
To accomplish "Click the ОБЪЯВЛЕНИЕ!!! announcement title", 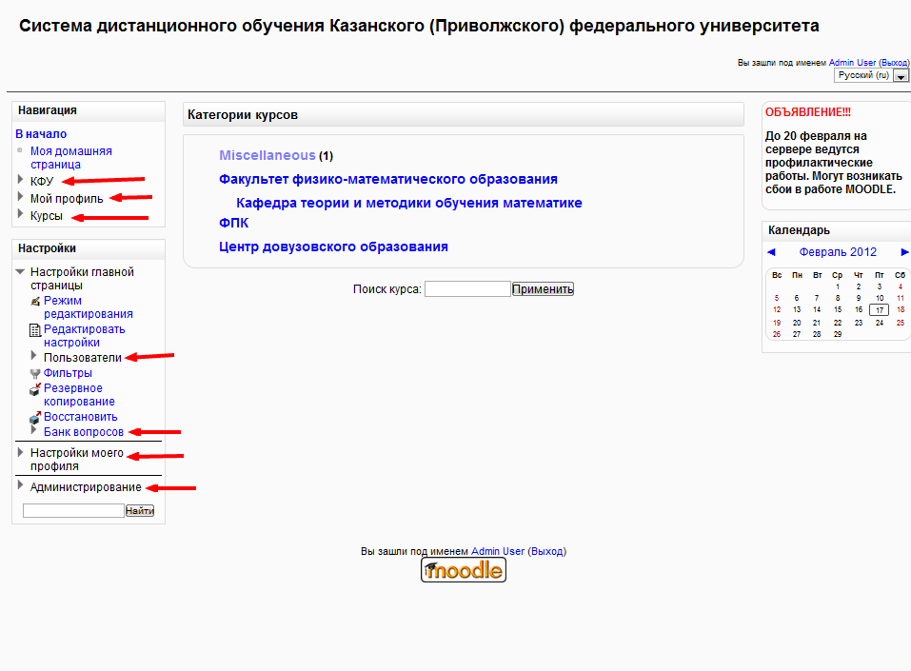I will tap(807, 112).
